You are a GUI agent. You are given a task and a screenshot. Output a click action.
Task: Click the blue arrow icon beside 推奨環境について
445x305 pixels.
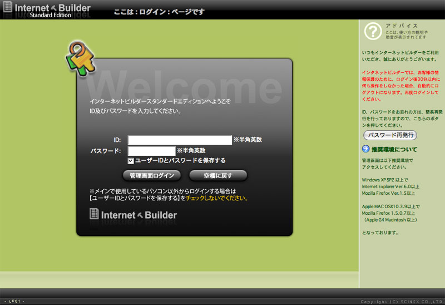click(x=365, y=149)
